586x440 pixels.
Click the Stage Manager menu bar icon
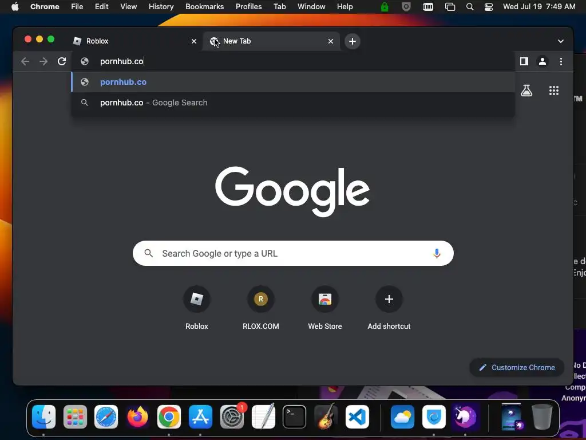450,7
